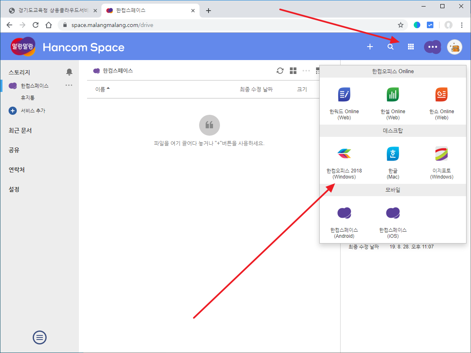Open the user profile avatar
Viewport: 471px width, 353px height.
(x=455, y=47)
